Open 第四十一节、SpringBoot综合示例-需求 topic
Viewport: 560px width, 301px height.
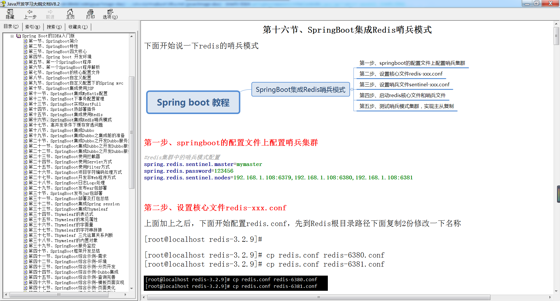point(68,256)
